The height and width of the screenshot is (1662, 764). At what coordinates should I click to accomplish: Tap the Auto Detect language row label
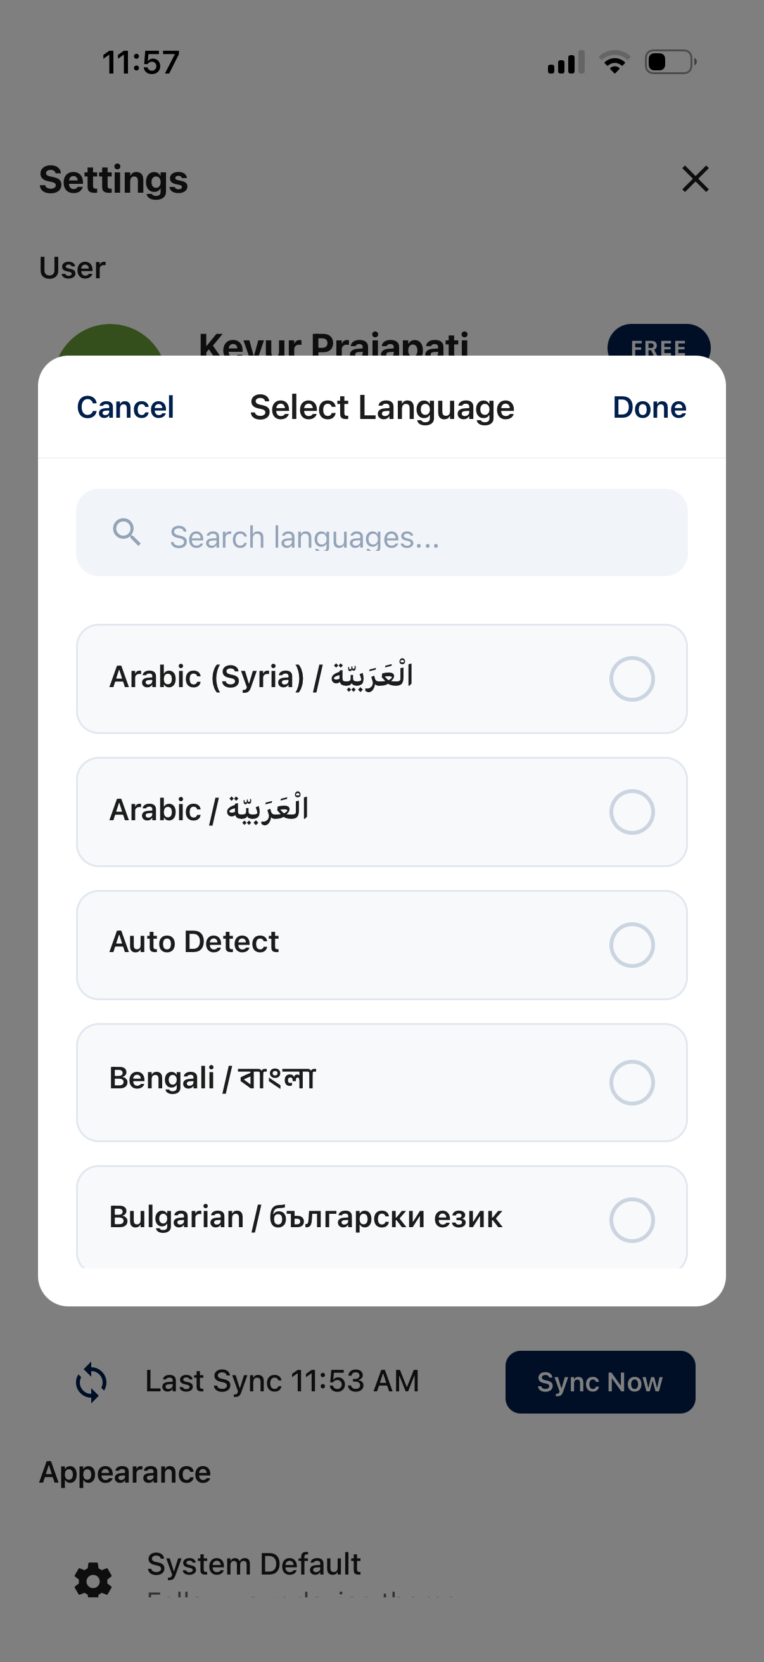[x=194, y=942]
